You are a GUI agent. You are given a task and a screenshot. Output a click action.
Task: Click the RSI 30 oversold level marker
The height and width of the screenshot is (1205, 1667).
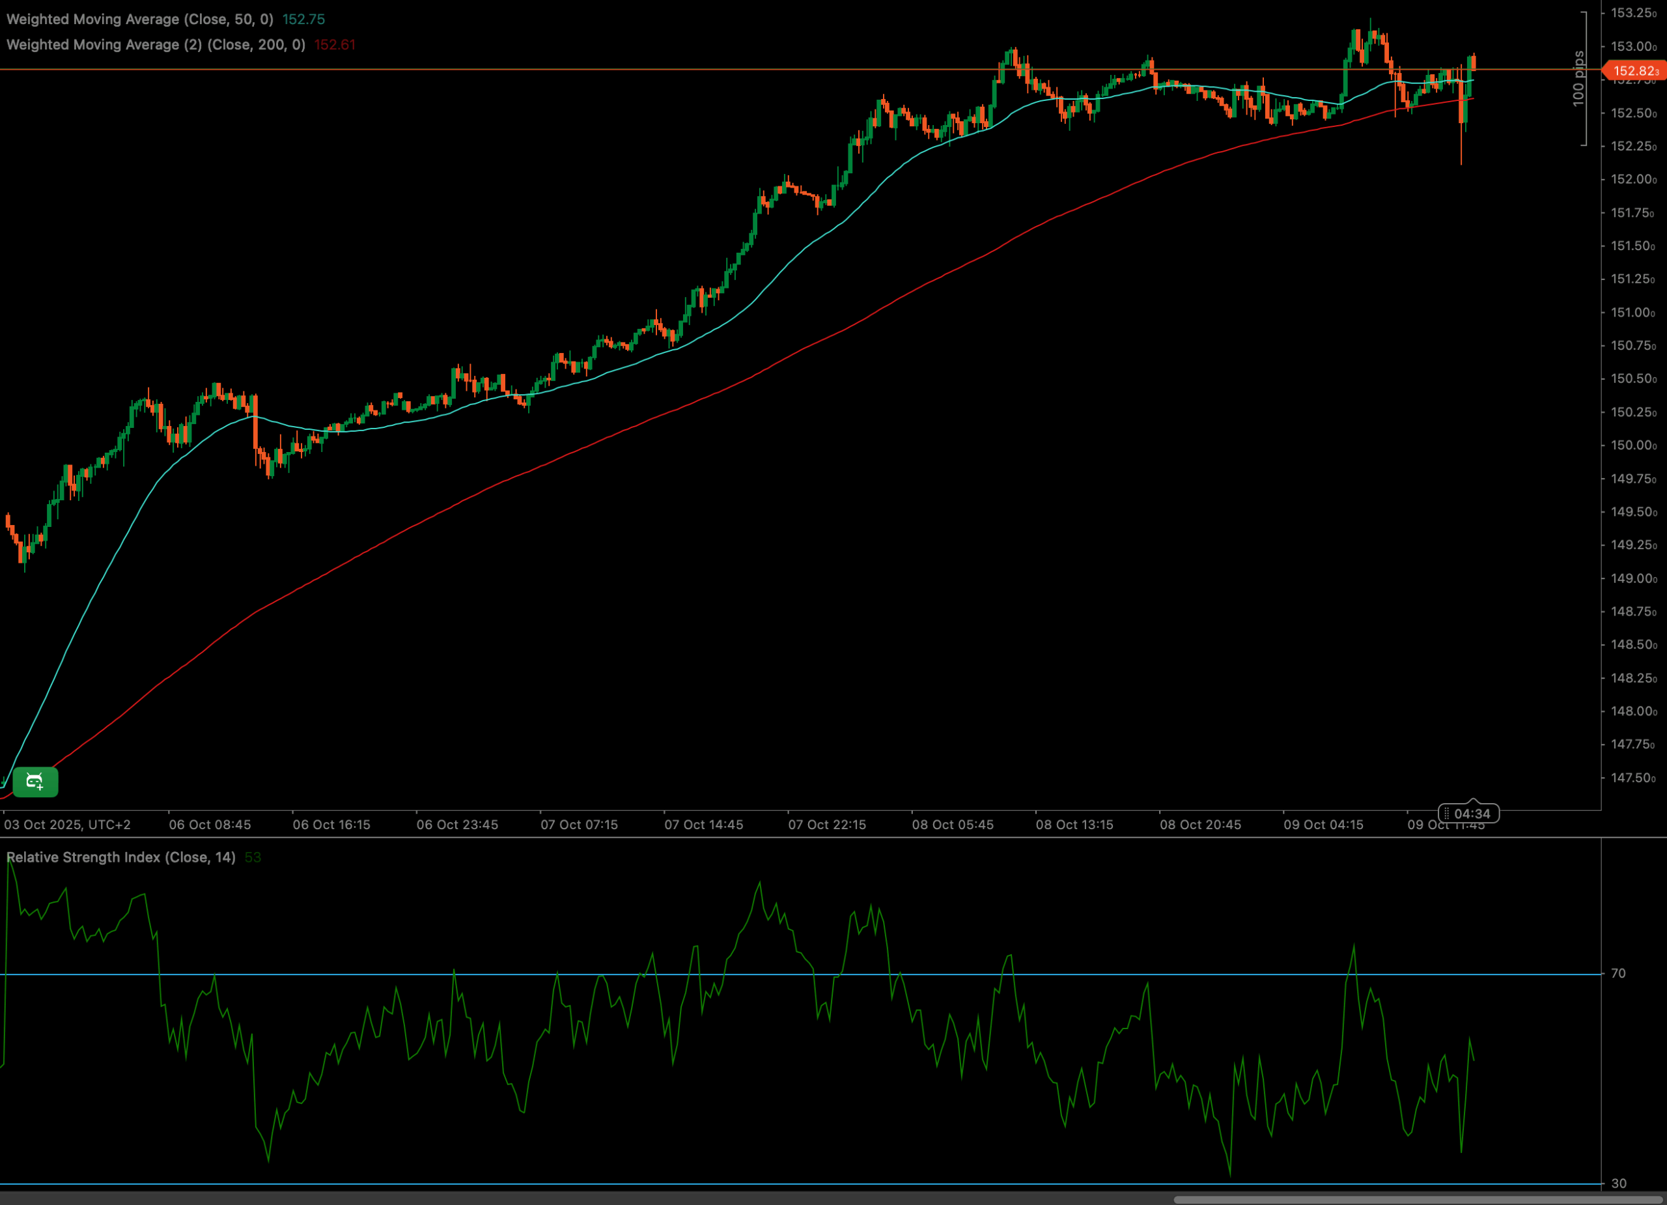[x=1619, y=1183]
